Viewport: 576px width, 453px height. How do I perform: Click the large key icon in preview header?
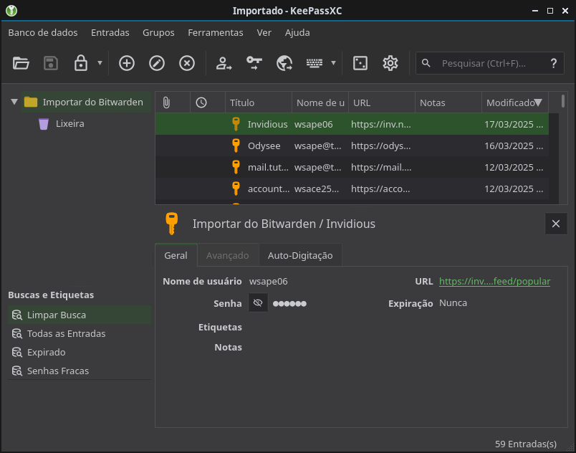[x=171, y=224]
